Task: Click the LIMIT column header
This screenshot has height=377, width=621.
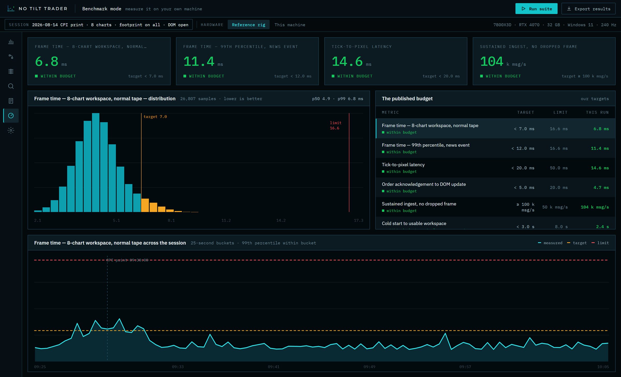Action: pyautogui.click(x=560, y=112)
